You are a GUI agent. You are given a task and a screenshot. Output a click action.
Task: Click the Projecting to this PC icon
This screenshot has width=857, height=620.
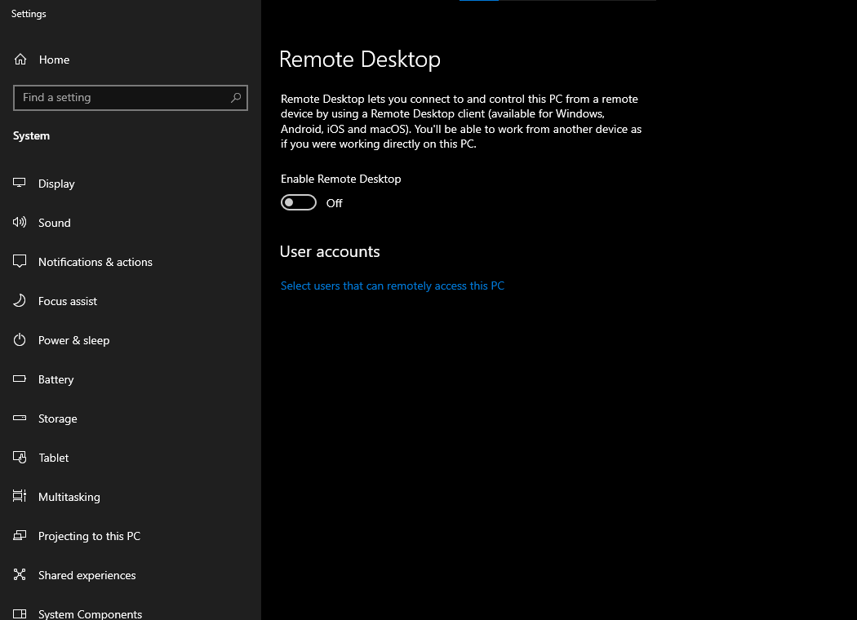19,535
